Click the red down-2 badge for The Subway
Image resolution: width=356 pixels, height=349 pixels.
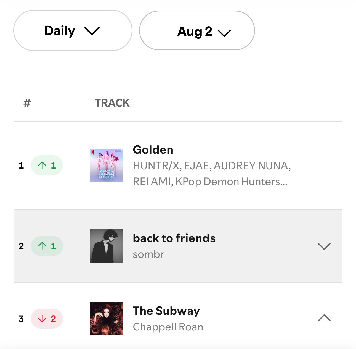pyautogui.click(x=47, y=319)
